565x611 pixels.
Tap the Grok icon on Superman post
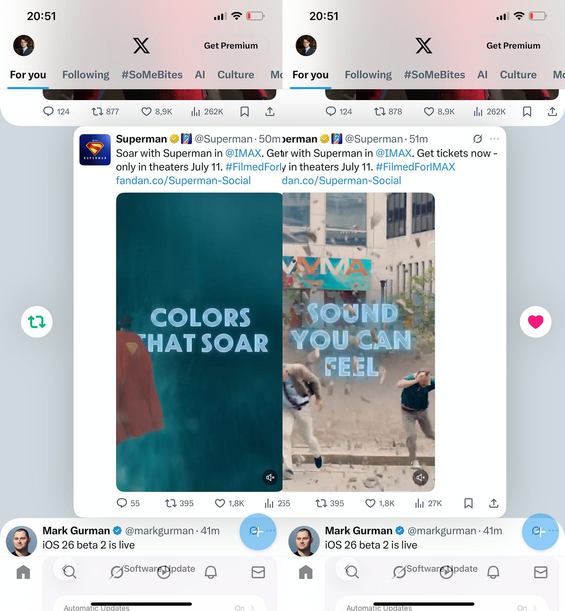point(478,138)
